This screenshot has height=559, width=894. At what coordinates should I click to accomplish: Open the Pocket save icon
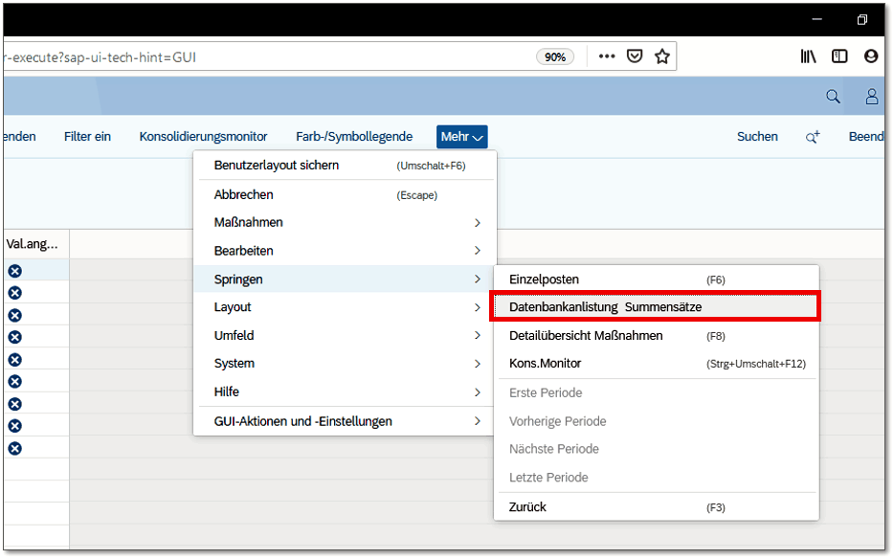tap(634, 56)
